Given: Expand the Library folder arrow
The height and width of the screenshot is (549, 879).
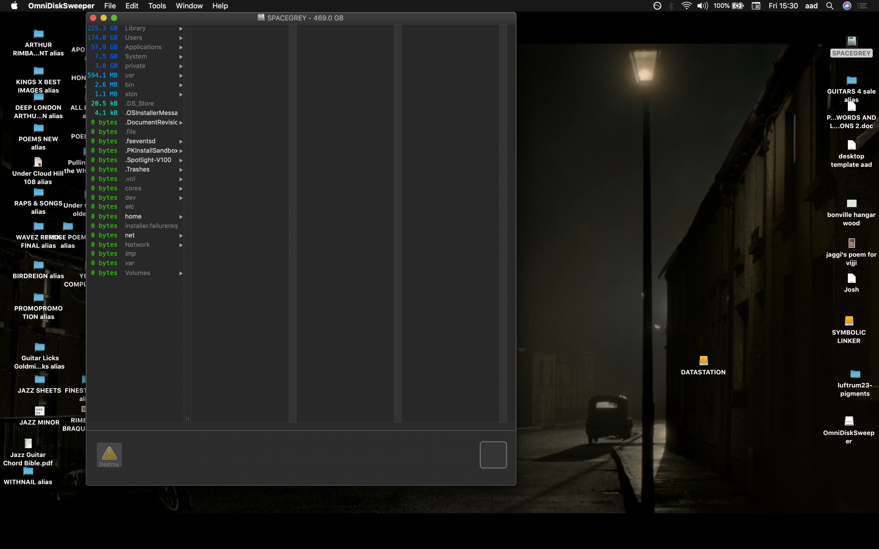Looking at the screenshot, I should click(181, 29).
